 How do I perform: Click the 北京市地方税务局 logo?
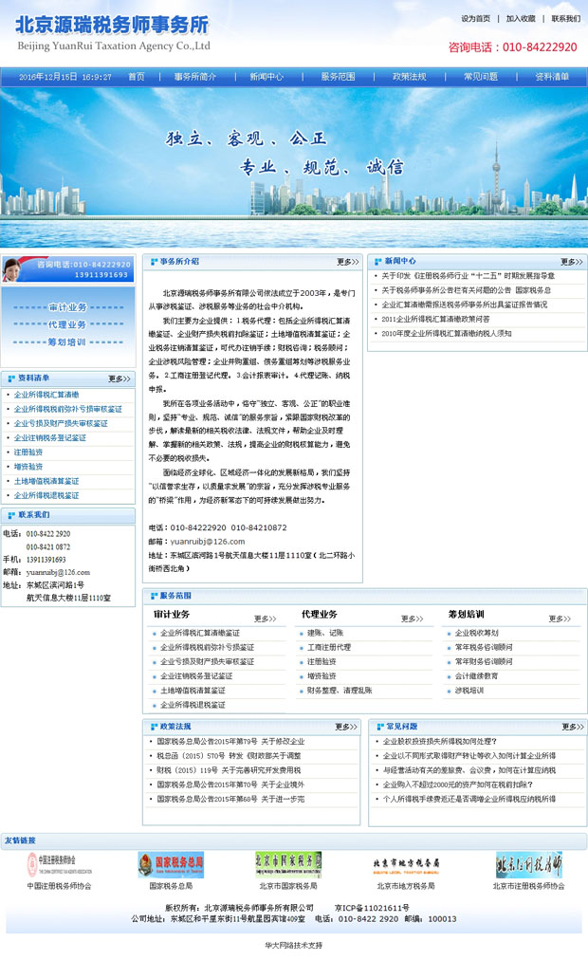coord(406,864)
